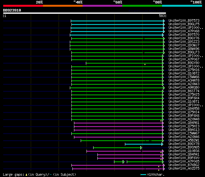Image resolution: width=205 pixels, height=177 pixels.
Task: Select the UniRef100_C5WW67 label
Action: 184,133
